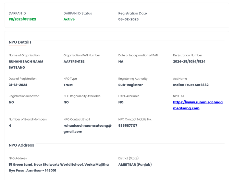Click the green Active status text

pos(69,19)
